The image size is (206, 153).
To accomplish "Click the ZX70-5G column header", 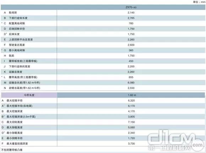I will click(131, 7).
